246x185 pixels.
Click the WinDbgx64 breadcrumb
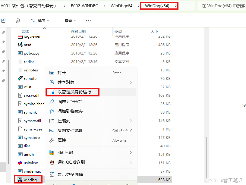121,6
